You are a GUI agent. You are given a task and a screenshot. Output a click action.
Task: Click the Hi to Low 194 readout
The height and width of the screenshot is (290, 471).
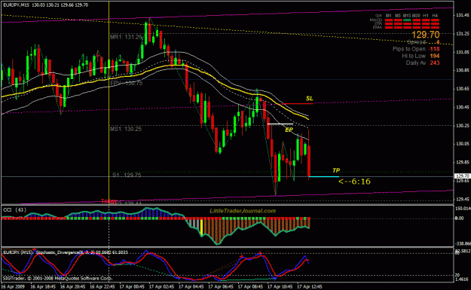[421, 56]
